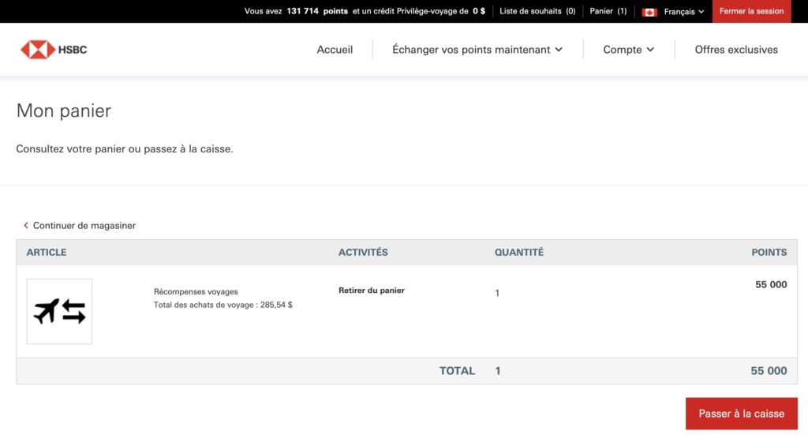Open Offres exclusives
The height and width of the screenshot is (435, 808).
coord(736,50)
